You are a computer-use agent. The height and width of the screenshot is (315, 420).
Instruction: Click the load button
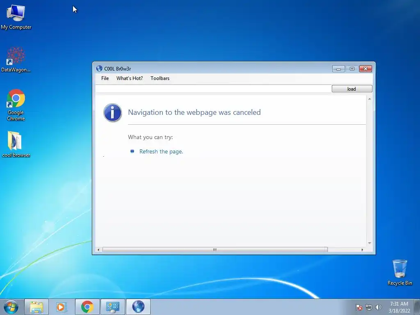352,89
